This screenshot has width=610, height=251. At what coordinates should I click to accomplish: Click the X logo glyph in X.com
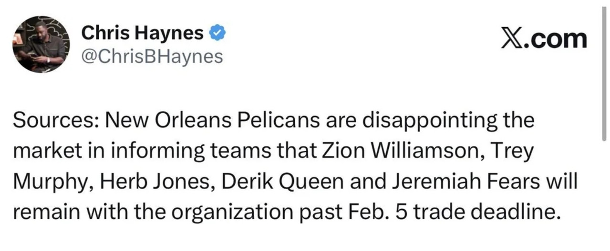(511, 40)
